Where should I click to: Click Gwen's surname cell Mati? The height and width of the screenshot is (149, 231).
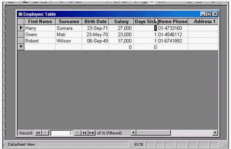69,34
